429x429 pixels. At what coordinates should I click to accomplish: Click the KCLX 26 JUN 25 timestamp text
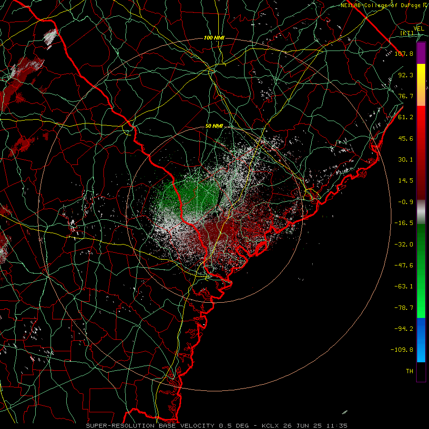point(304,426)
